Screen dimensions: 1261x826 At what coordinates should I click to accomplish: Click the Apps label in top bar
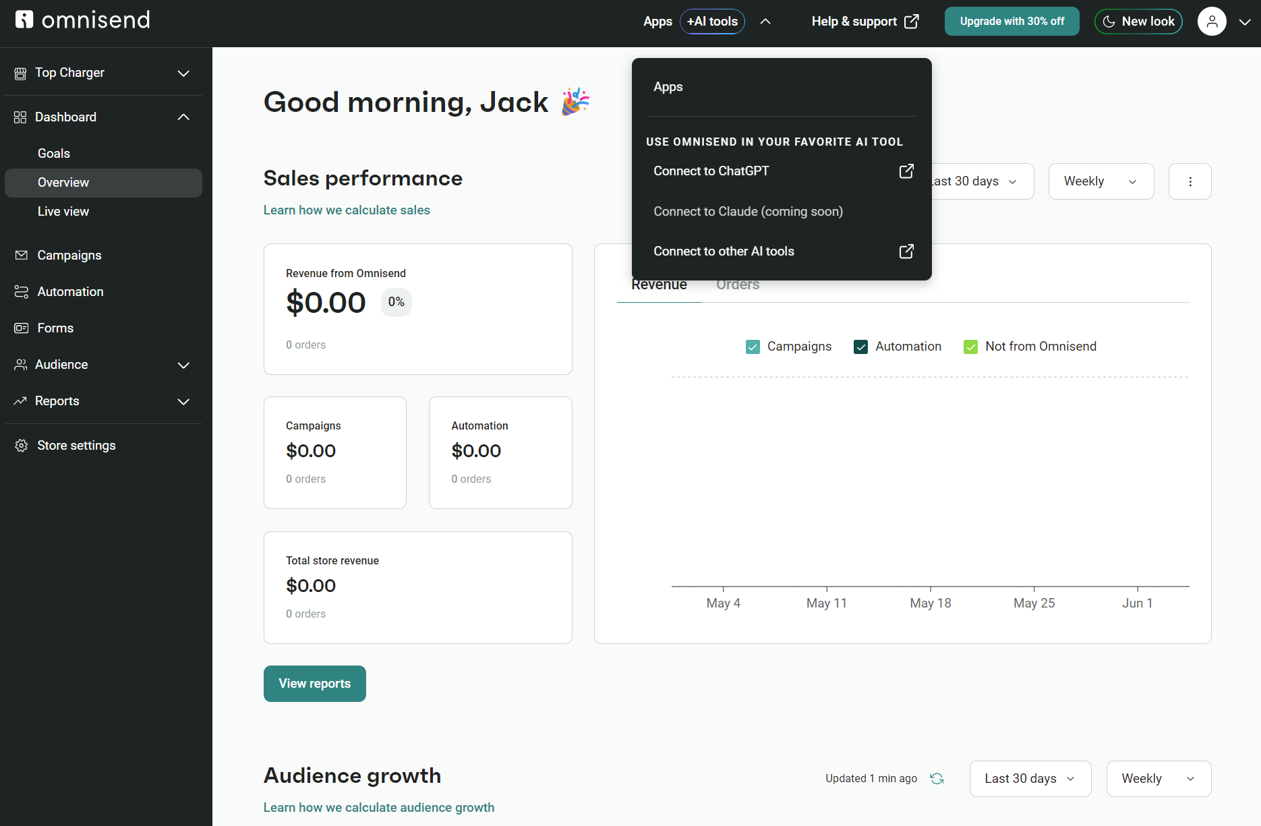pyautogui.click(x=657, y=22)
